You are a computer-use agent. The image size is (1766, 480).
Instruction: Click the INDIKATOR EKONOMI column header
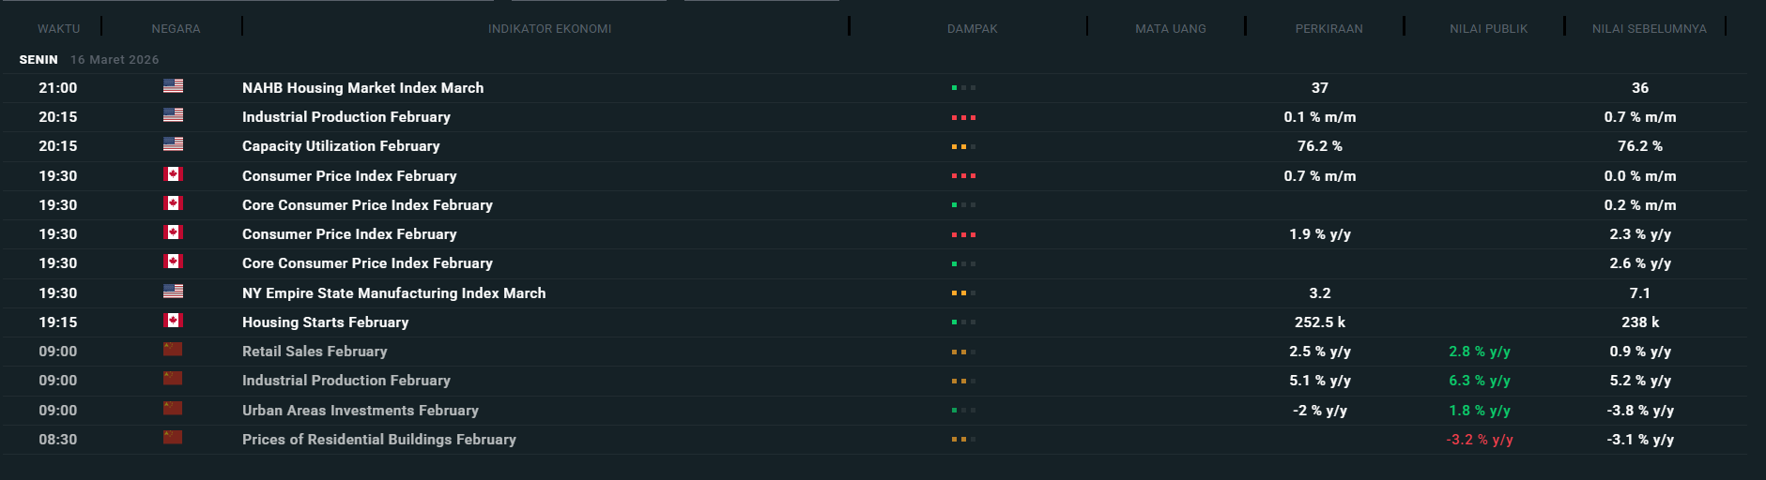click(549, 29)
